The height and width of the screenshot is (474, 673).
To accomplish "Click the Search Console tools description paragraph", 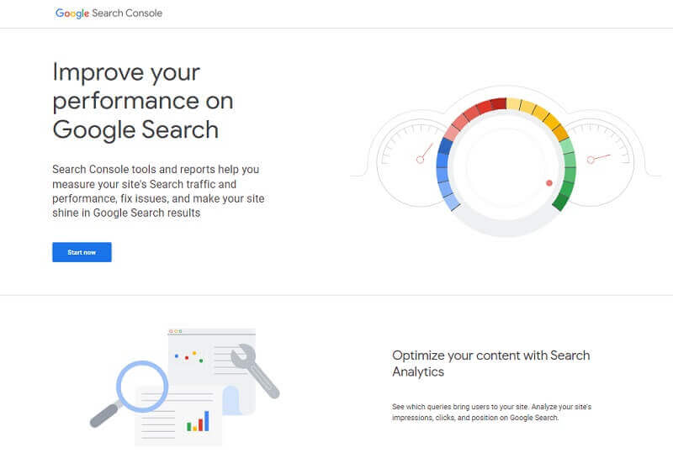I will 158,192.
